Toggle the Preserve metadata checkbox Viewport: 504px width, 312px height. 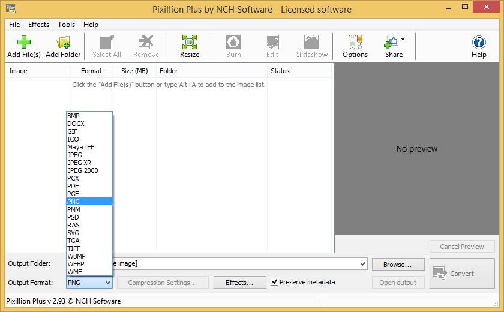coord(275,282)
